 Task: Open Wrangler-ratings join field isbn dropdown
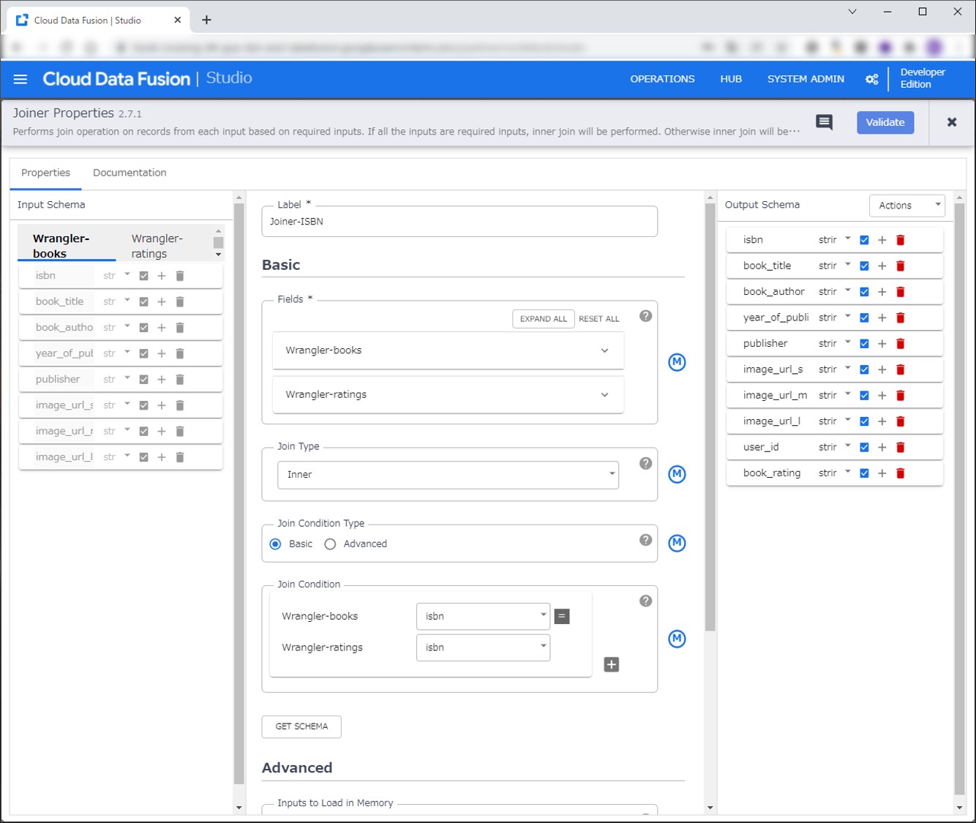(483, 647)
